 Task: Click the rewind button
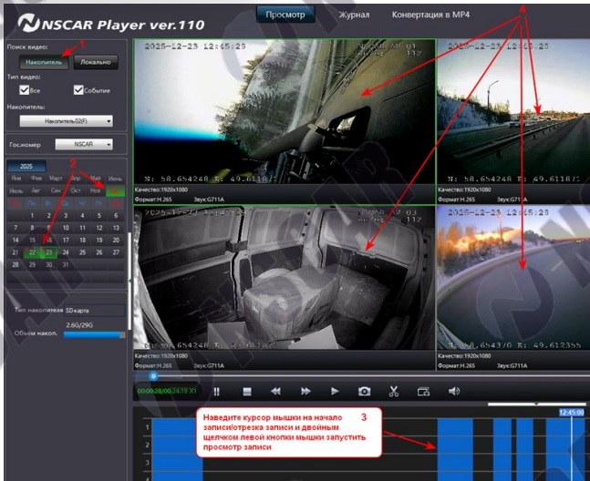[x=275, y=392]
